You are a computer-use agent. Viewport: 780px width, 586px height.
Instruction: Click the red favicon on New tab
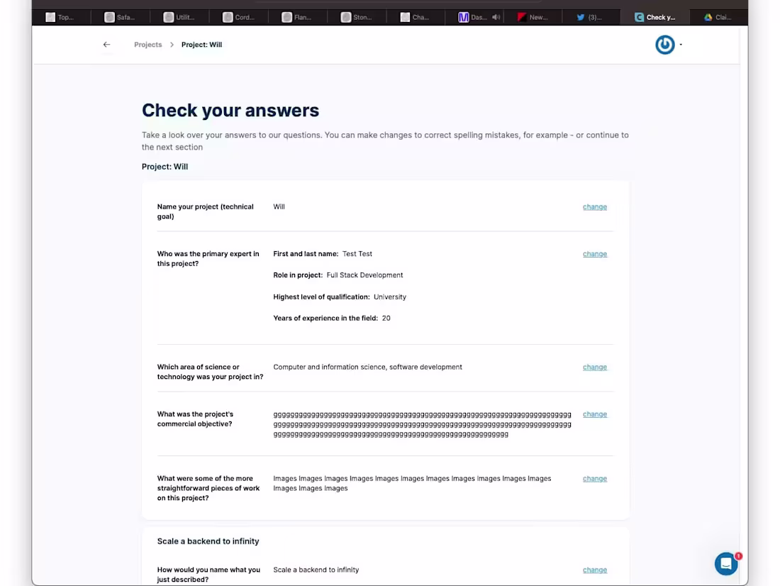521,17
